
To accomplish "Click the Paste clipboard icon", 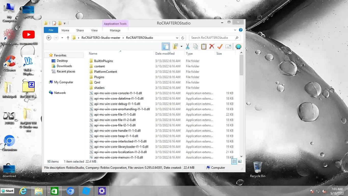I will pos(204,46).
